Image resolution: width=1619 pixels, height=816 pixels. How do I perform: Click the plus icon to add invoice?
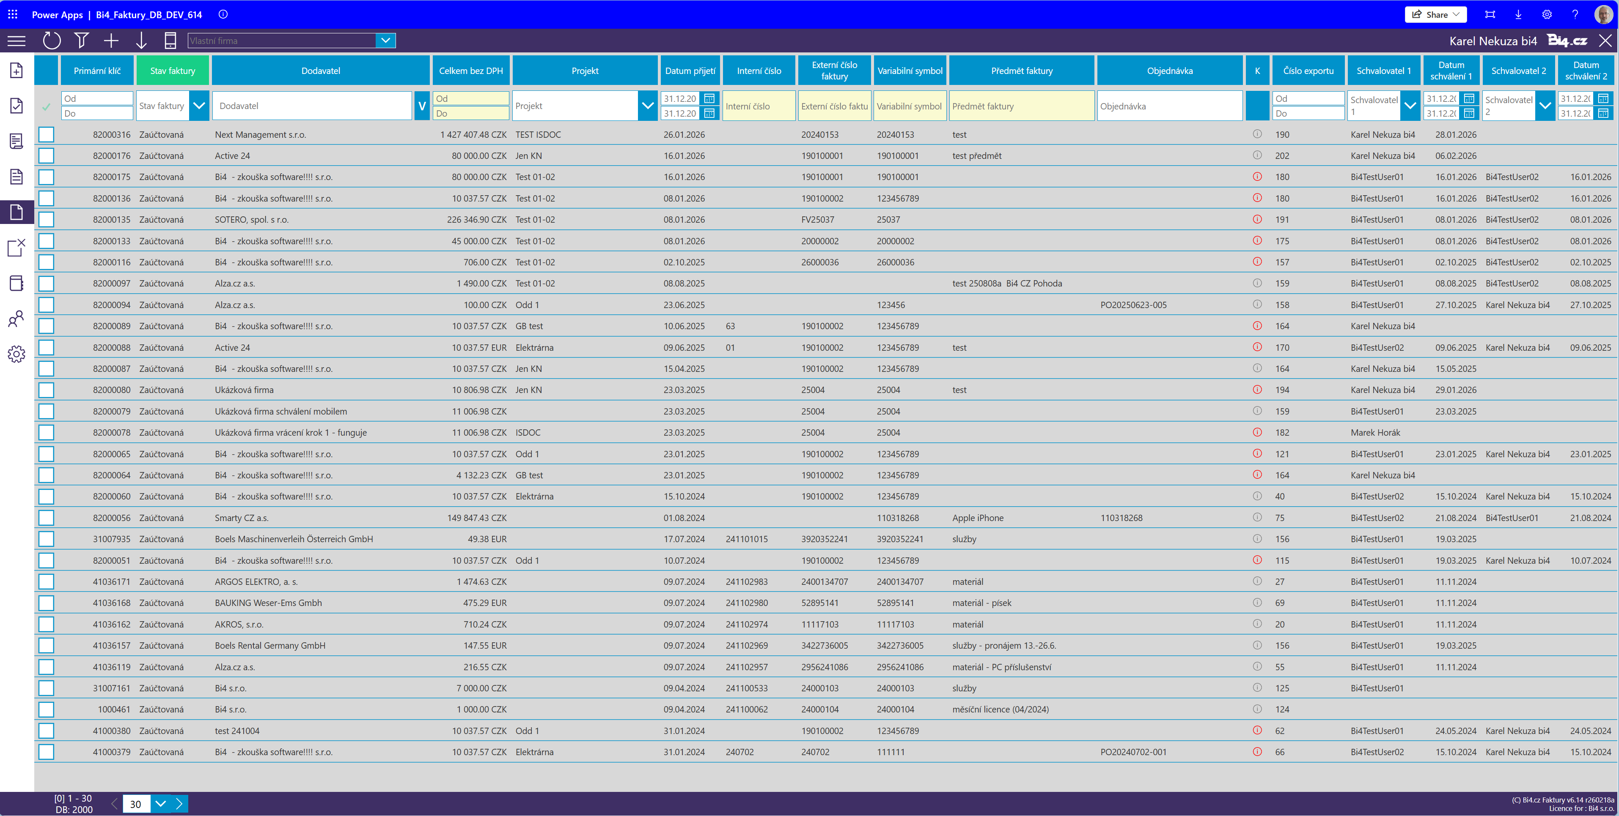point(111,41)
